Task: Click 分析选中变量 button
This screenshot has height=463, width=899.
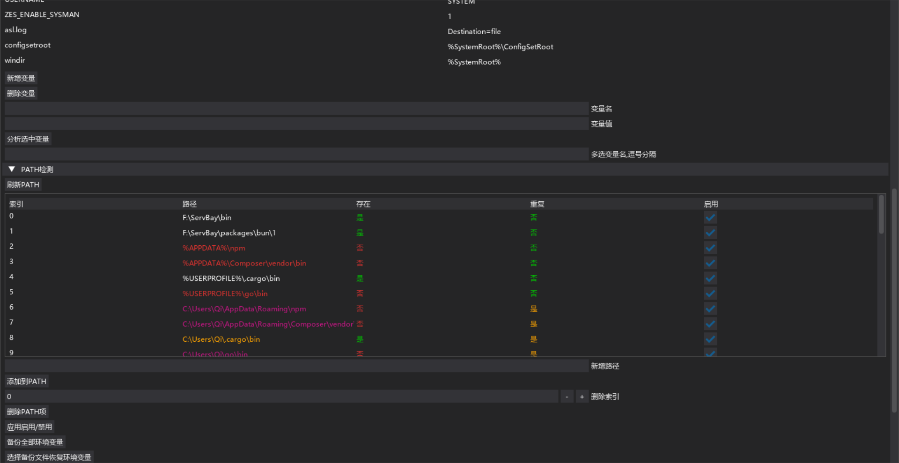Action: (x=28, y=139)
